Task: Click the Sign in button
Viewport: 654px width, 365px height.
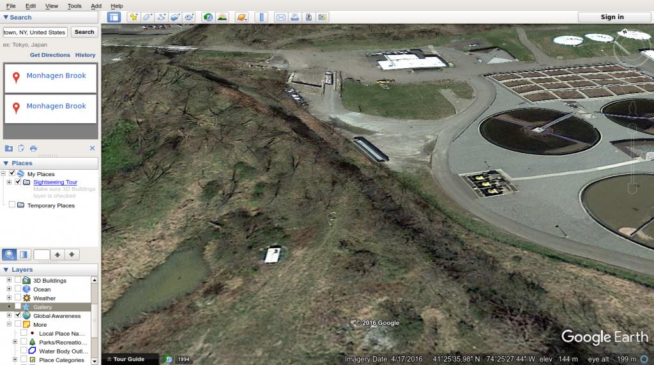Action: [x=612, y=17]
